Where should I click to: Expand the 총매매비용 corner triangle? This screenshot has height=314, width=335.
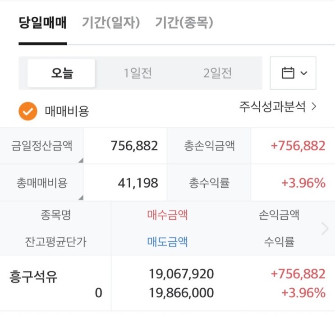80,197
